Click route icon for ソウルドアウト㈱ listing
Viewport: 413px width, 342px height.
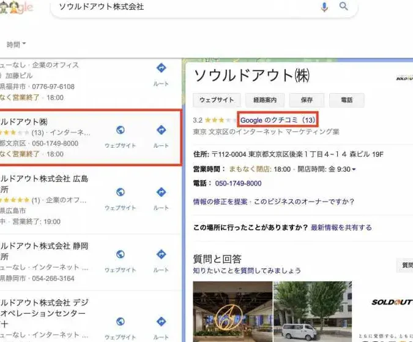click(x=161, y=130)
